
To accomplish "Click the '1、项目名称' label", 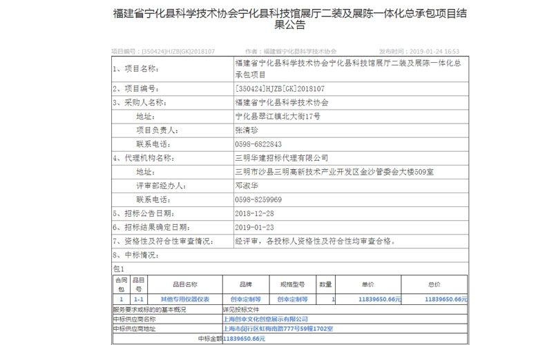I will (136, 69).
